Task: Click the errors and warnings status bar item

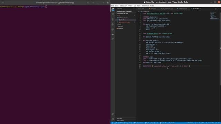Action: coord(114,123)
